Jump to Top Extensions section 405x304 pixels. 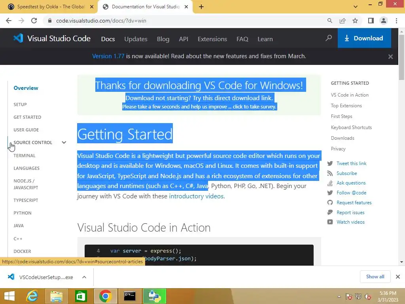tap(346, 106)
